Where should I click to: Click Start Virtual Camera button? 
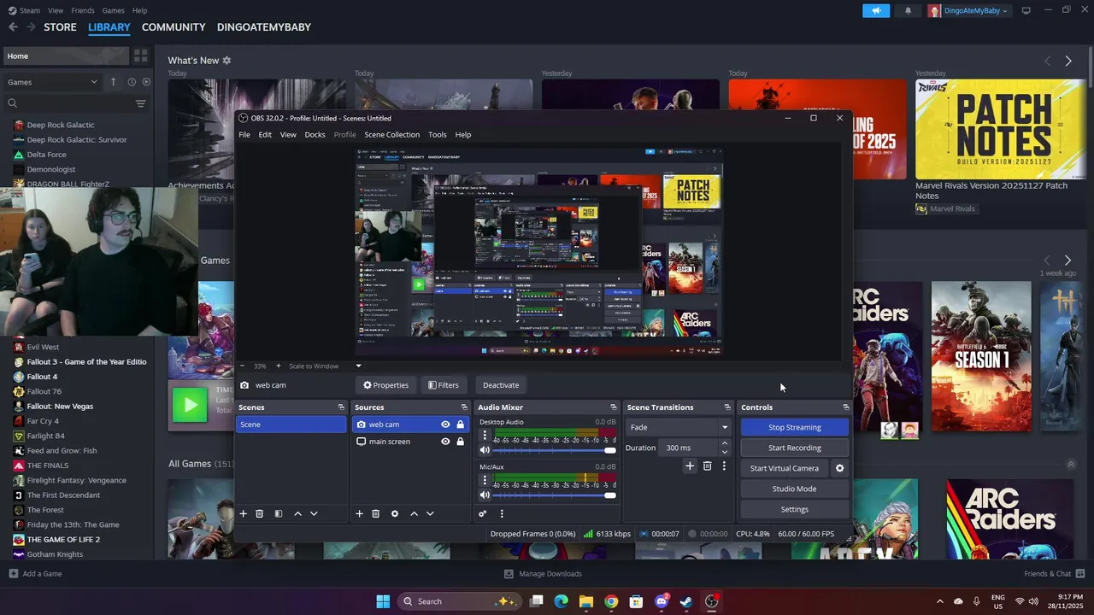click(x=785, y=468)
